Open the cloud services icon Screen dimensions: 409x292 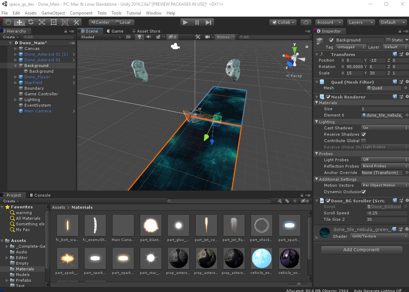pos(306,22)
